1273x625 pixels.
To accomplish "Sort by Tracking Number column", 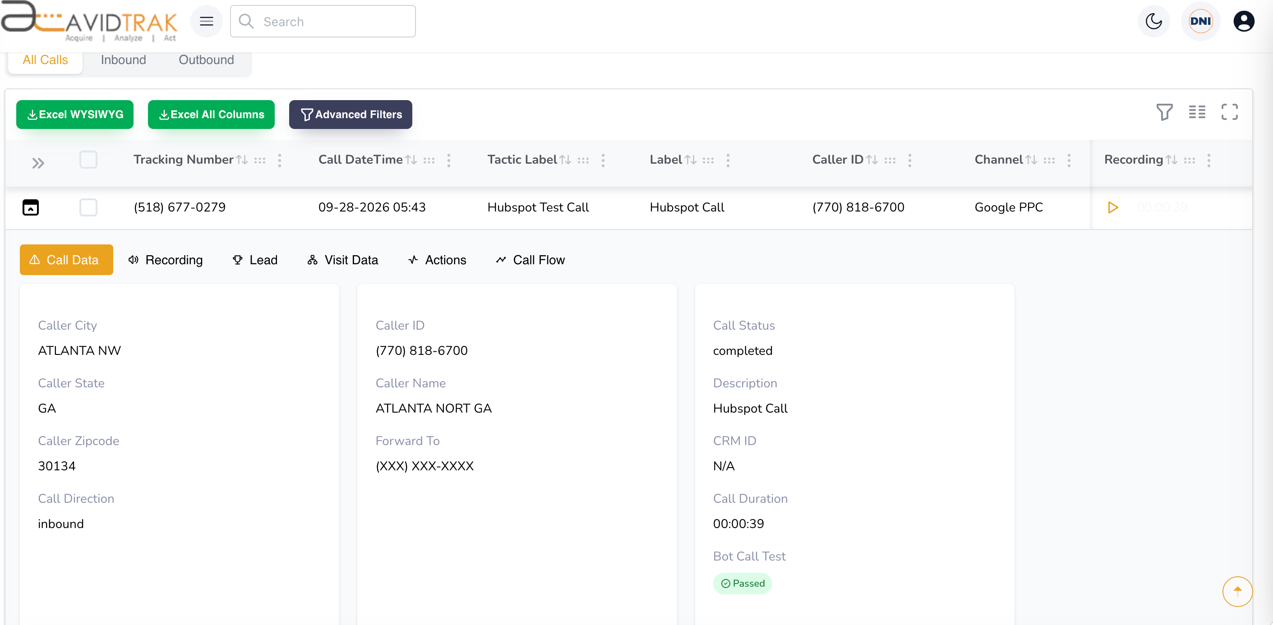I will coord(242,160).
